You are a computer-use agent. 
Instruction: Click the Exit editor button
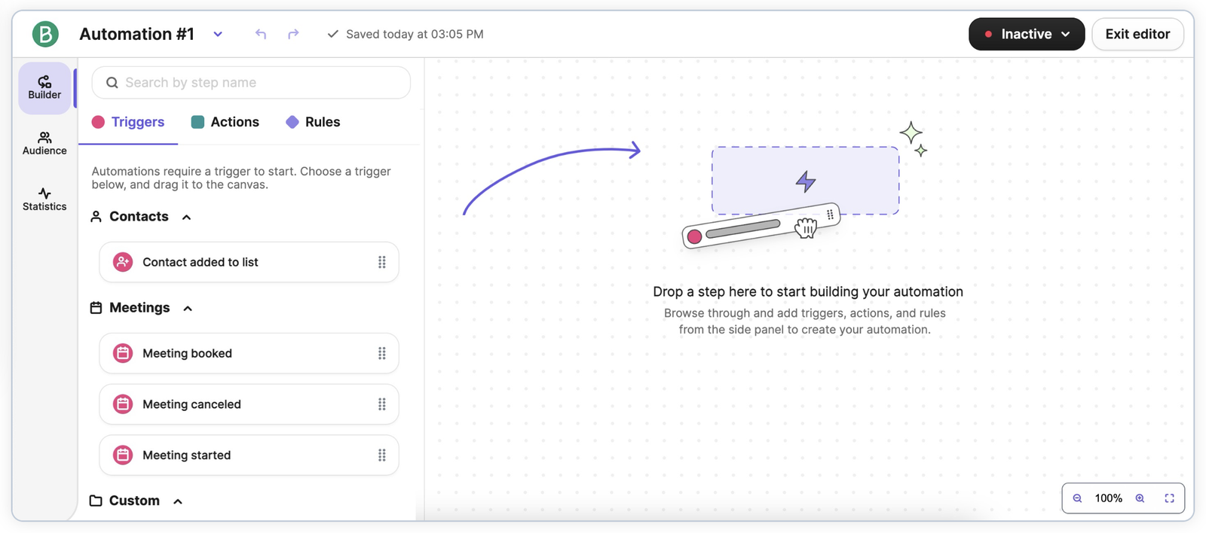tap(1137, 34)
